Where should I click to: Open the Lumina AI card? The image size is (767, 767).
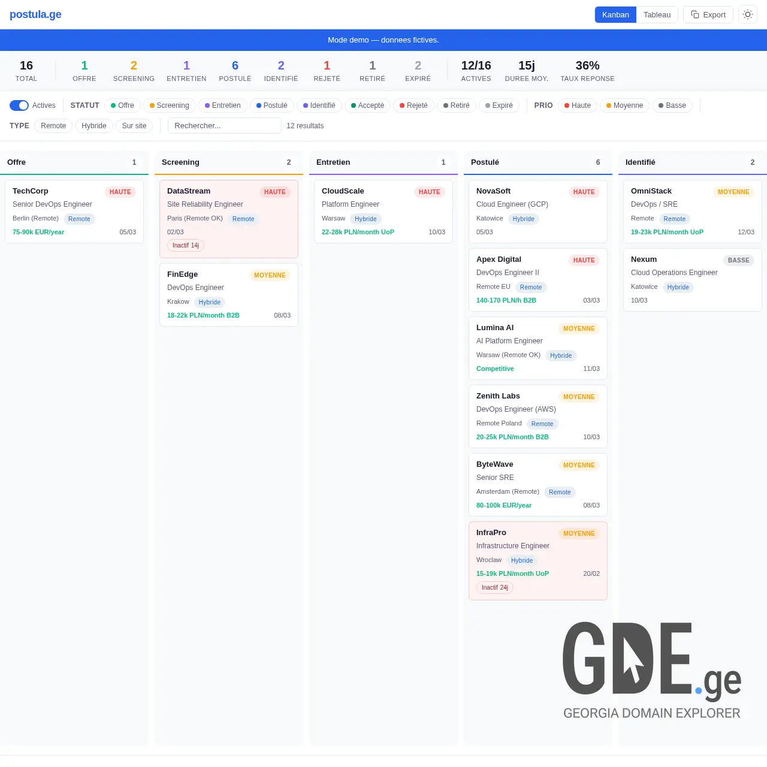tap(538, 348)
